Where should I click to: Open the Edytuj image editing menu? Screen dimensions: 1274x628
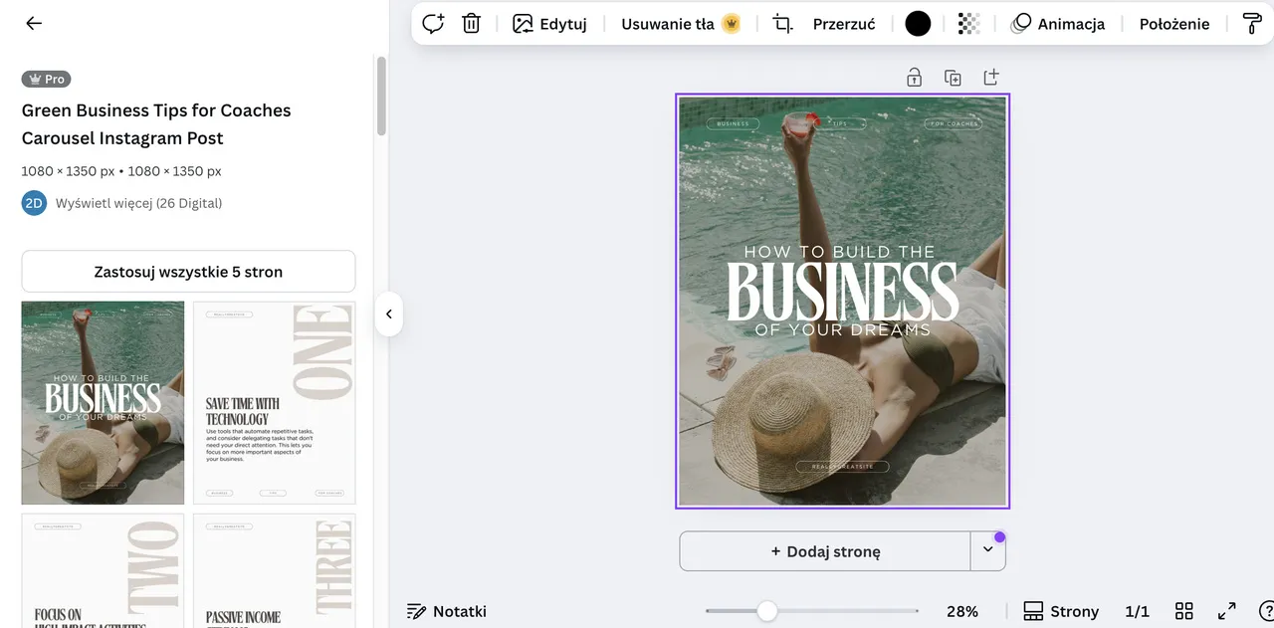(549, 24)
